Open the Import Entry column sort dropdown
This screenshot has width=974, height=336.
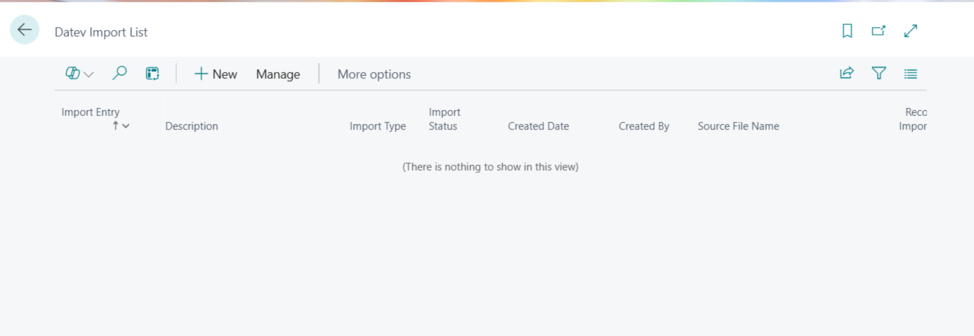(x=125, y=126)
